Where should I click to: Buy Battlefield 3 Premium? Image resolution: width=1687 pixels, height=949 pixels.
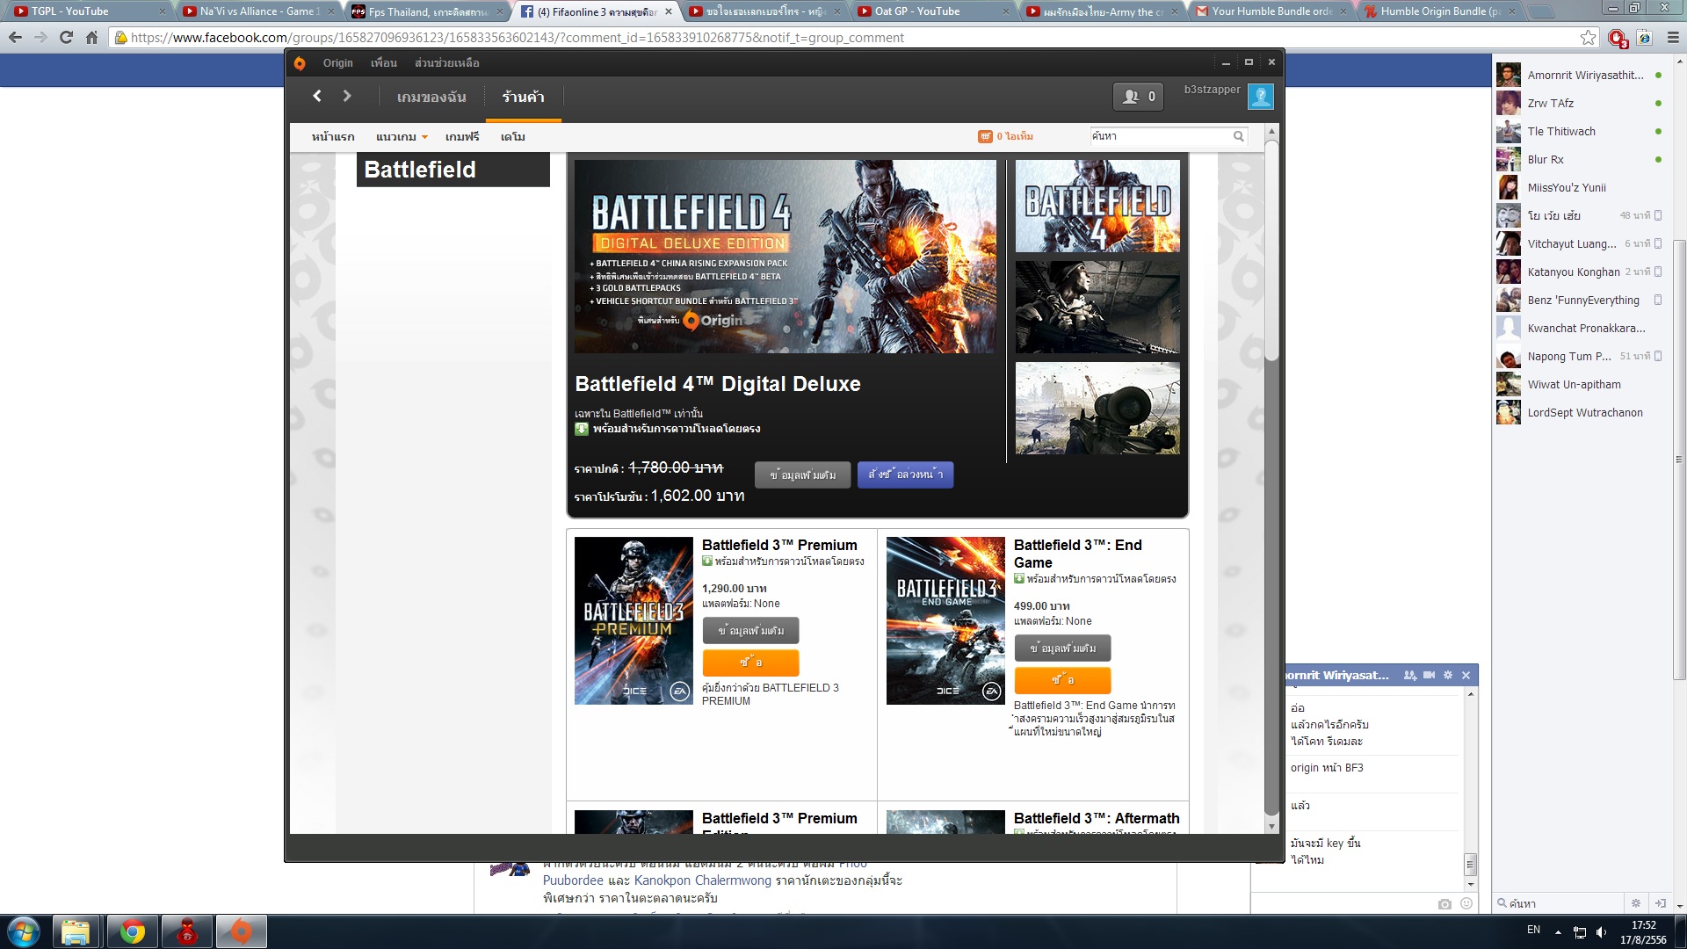point(750,663)
